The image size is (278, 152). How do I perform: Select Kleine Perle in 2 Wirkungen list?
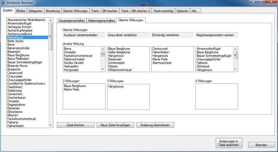(x=72, y=89)
